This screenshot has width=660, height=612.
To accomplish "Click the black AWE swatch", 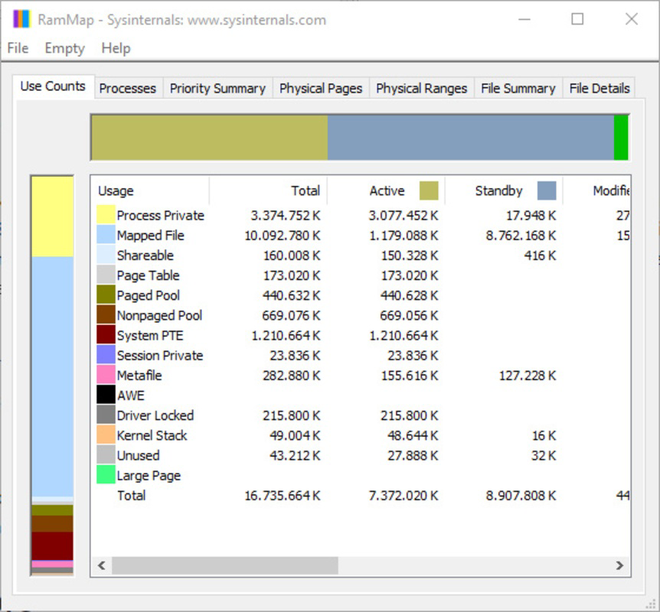I will [x=106, y=395].
